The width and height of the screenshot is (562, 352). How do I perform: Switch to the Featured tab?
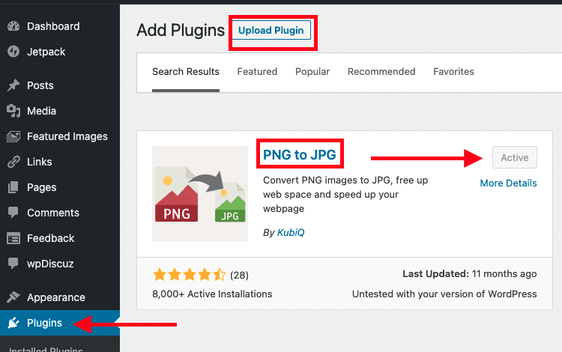[x=257, y=72]
